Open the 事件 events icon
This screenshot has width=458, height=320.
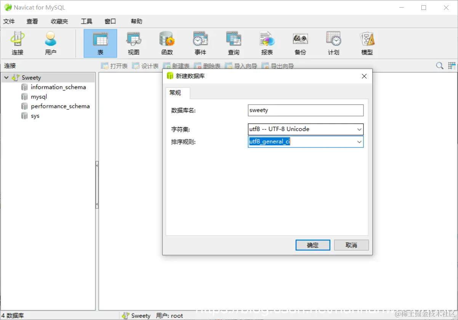pyautogui.click(x=200, y=43)
